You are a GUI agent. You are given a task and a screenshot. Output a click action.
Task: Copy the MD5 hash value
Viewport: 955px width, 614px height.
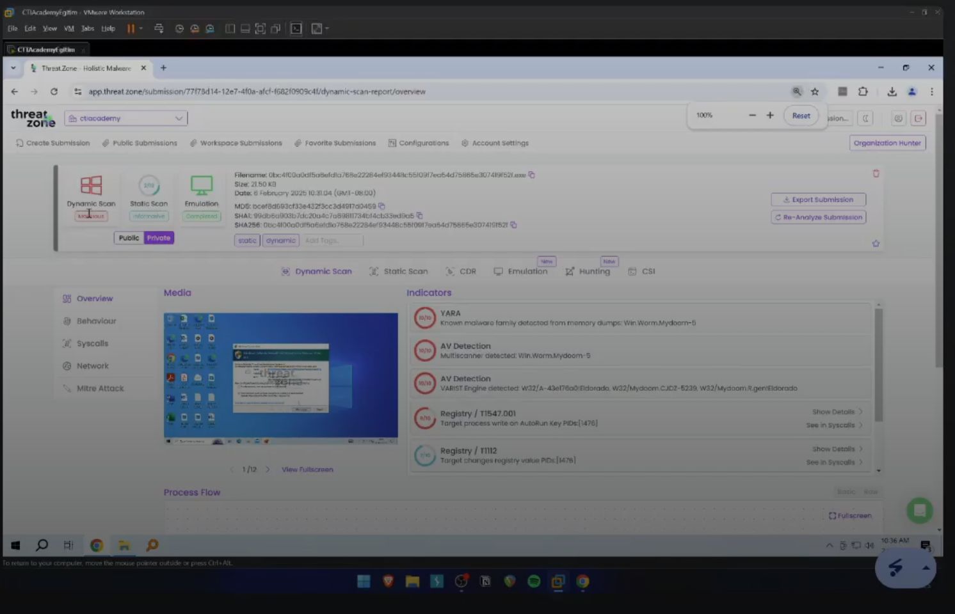click(x=381, y=206)
